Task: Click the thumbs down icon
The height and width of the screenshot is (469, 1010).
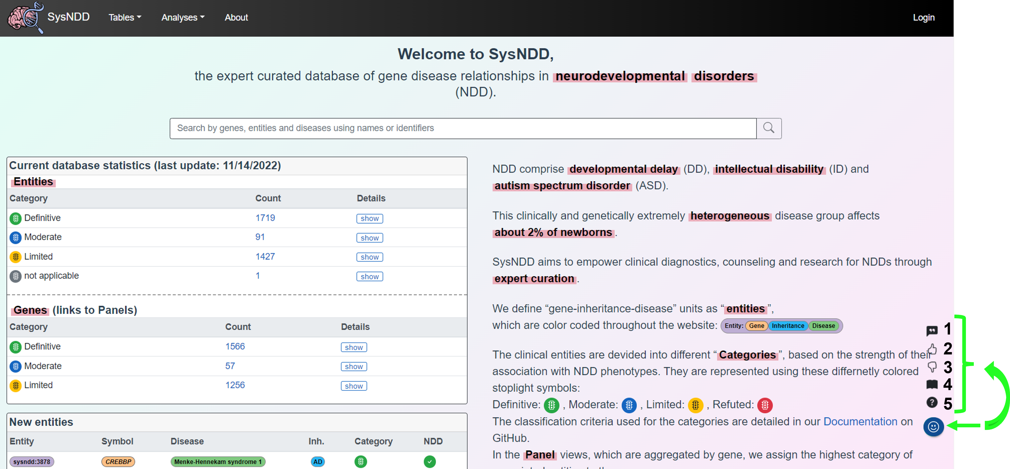Action: 932,367
